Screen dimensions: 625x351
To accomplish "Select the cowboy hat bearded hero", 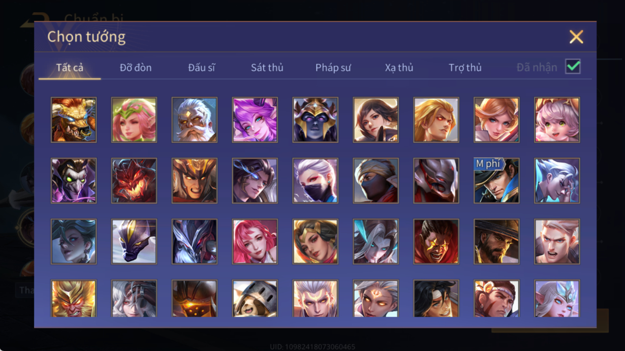I will [x=496, y=242].
